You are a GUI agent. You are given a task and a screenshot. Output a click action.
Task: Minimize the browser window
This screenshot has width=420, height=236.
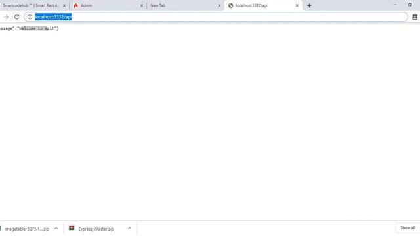click(395, 5)
